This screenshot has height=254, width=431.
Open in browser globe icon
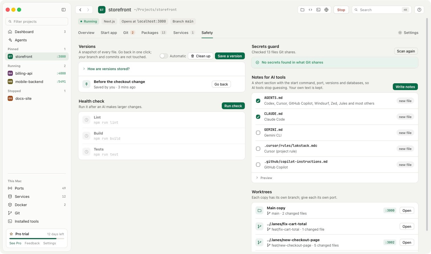326,10
